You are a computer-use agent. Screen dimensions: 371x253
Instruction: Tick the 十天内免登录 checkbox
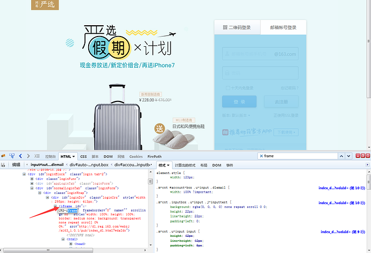[228, 88]
